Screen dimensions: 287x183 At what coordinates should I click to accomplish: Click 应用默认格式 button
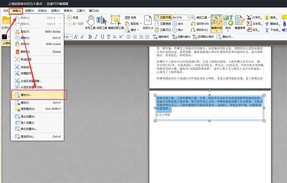click(x=203, y=37)
